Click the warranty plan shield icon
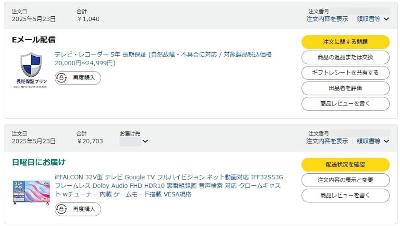This screenshot has height=226, width=400. click(x=31, y=65)
